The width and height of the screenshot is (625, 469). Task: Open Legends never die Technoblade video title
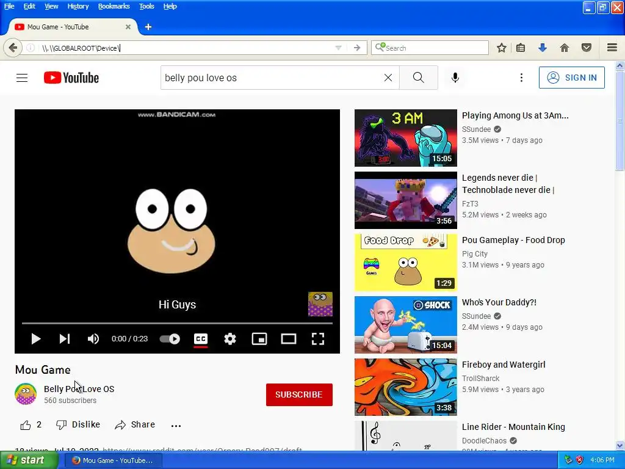click(x=508, y=184)
